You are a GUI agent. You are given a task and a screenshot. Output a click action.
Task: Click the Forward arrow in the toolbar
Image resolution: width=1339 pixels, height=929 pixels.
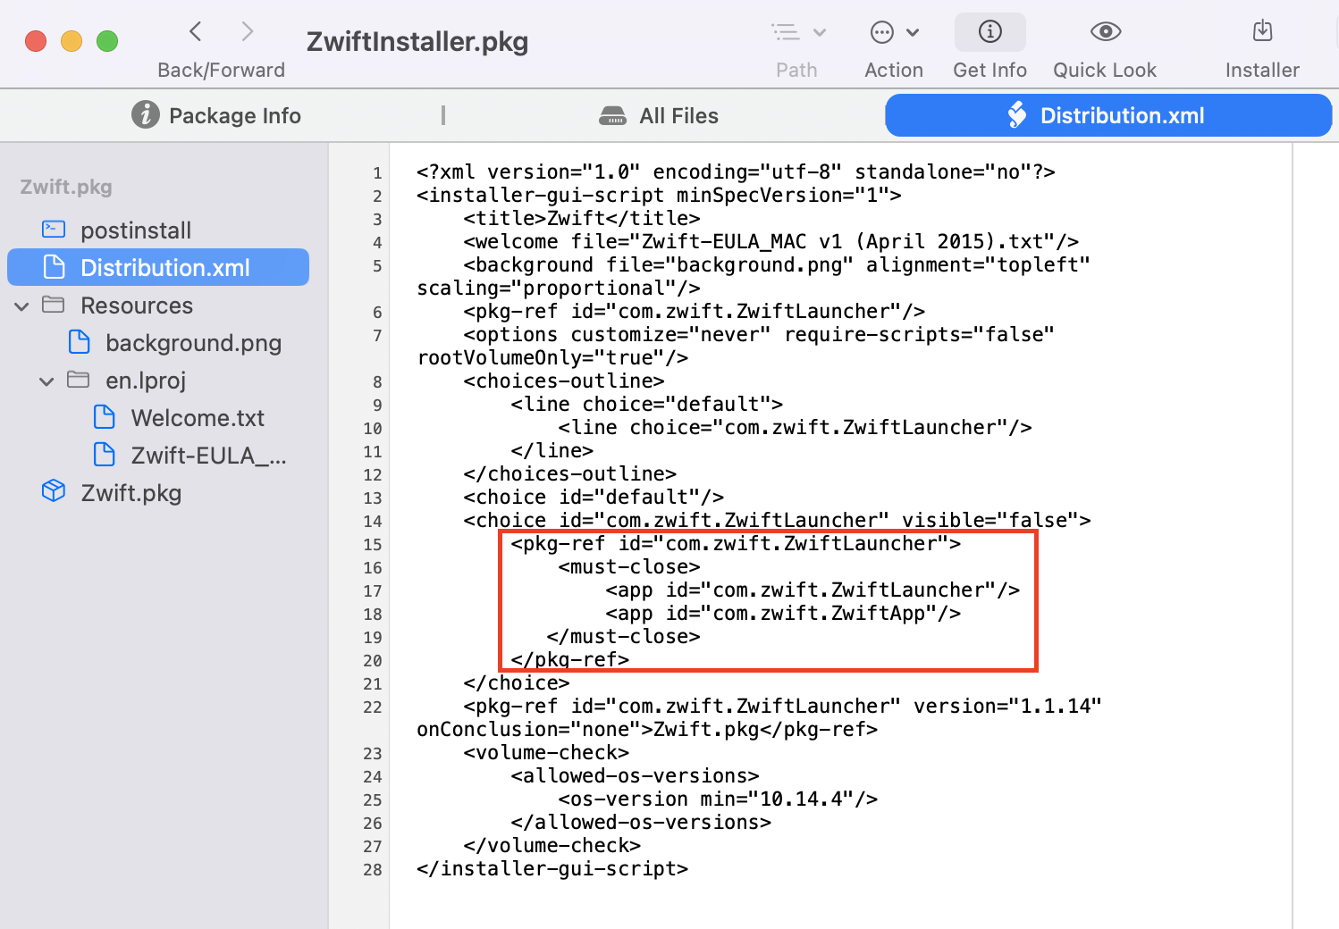click(248, 32)
